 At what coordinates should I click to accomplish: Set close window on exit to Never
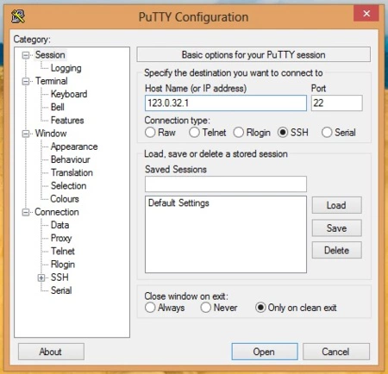[206, 308]
